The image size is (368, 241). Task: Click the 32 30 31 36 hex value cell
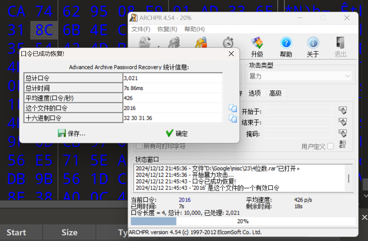point(173,118)
